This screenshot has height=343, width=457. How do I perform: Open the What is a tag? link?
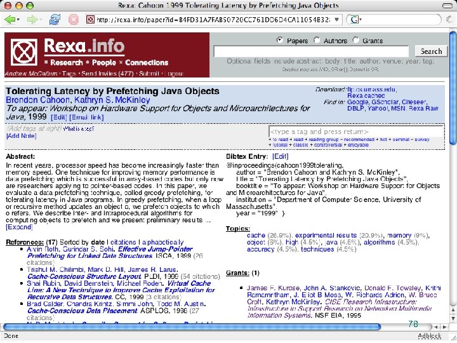coord(79,128)
